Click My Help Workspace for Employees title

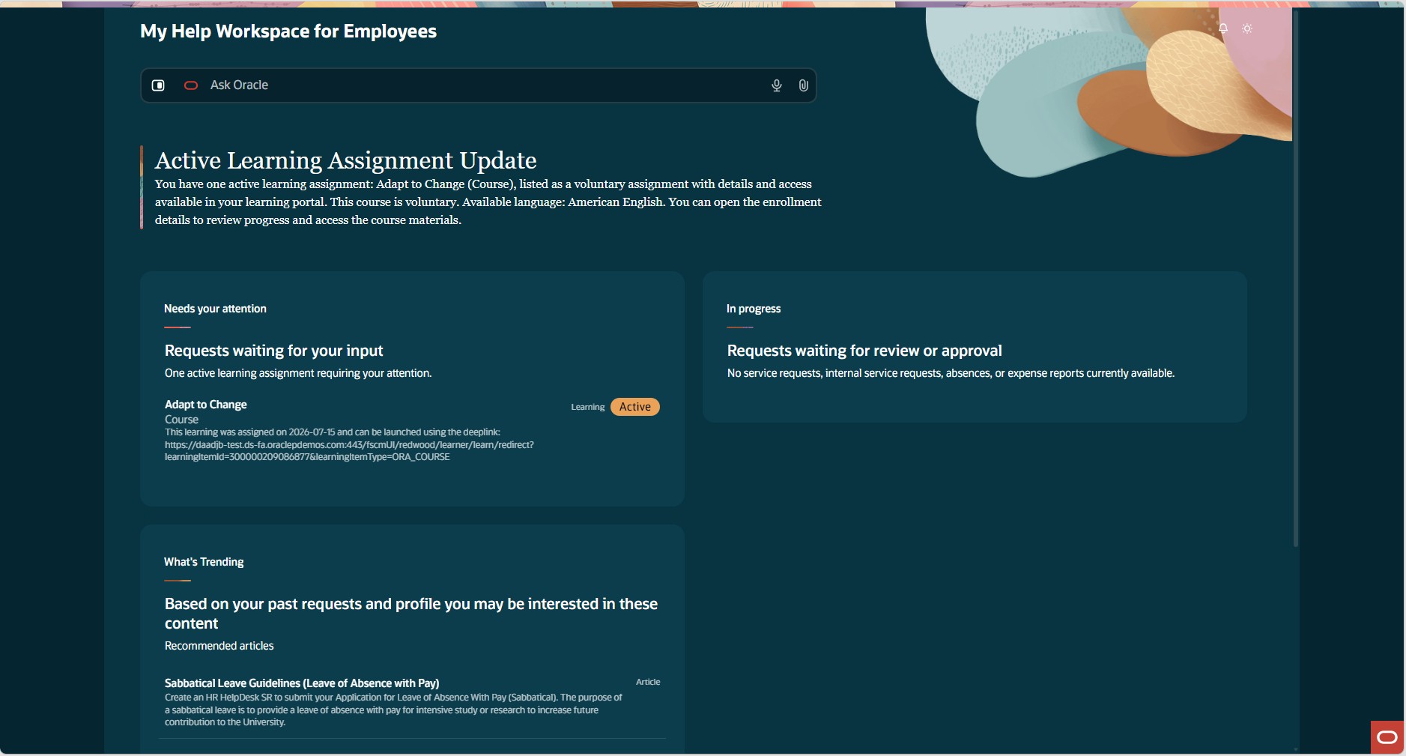point(288,31)
